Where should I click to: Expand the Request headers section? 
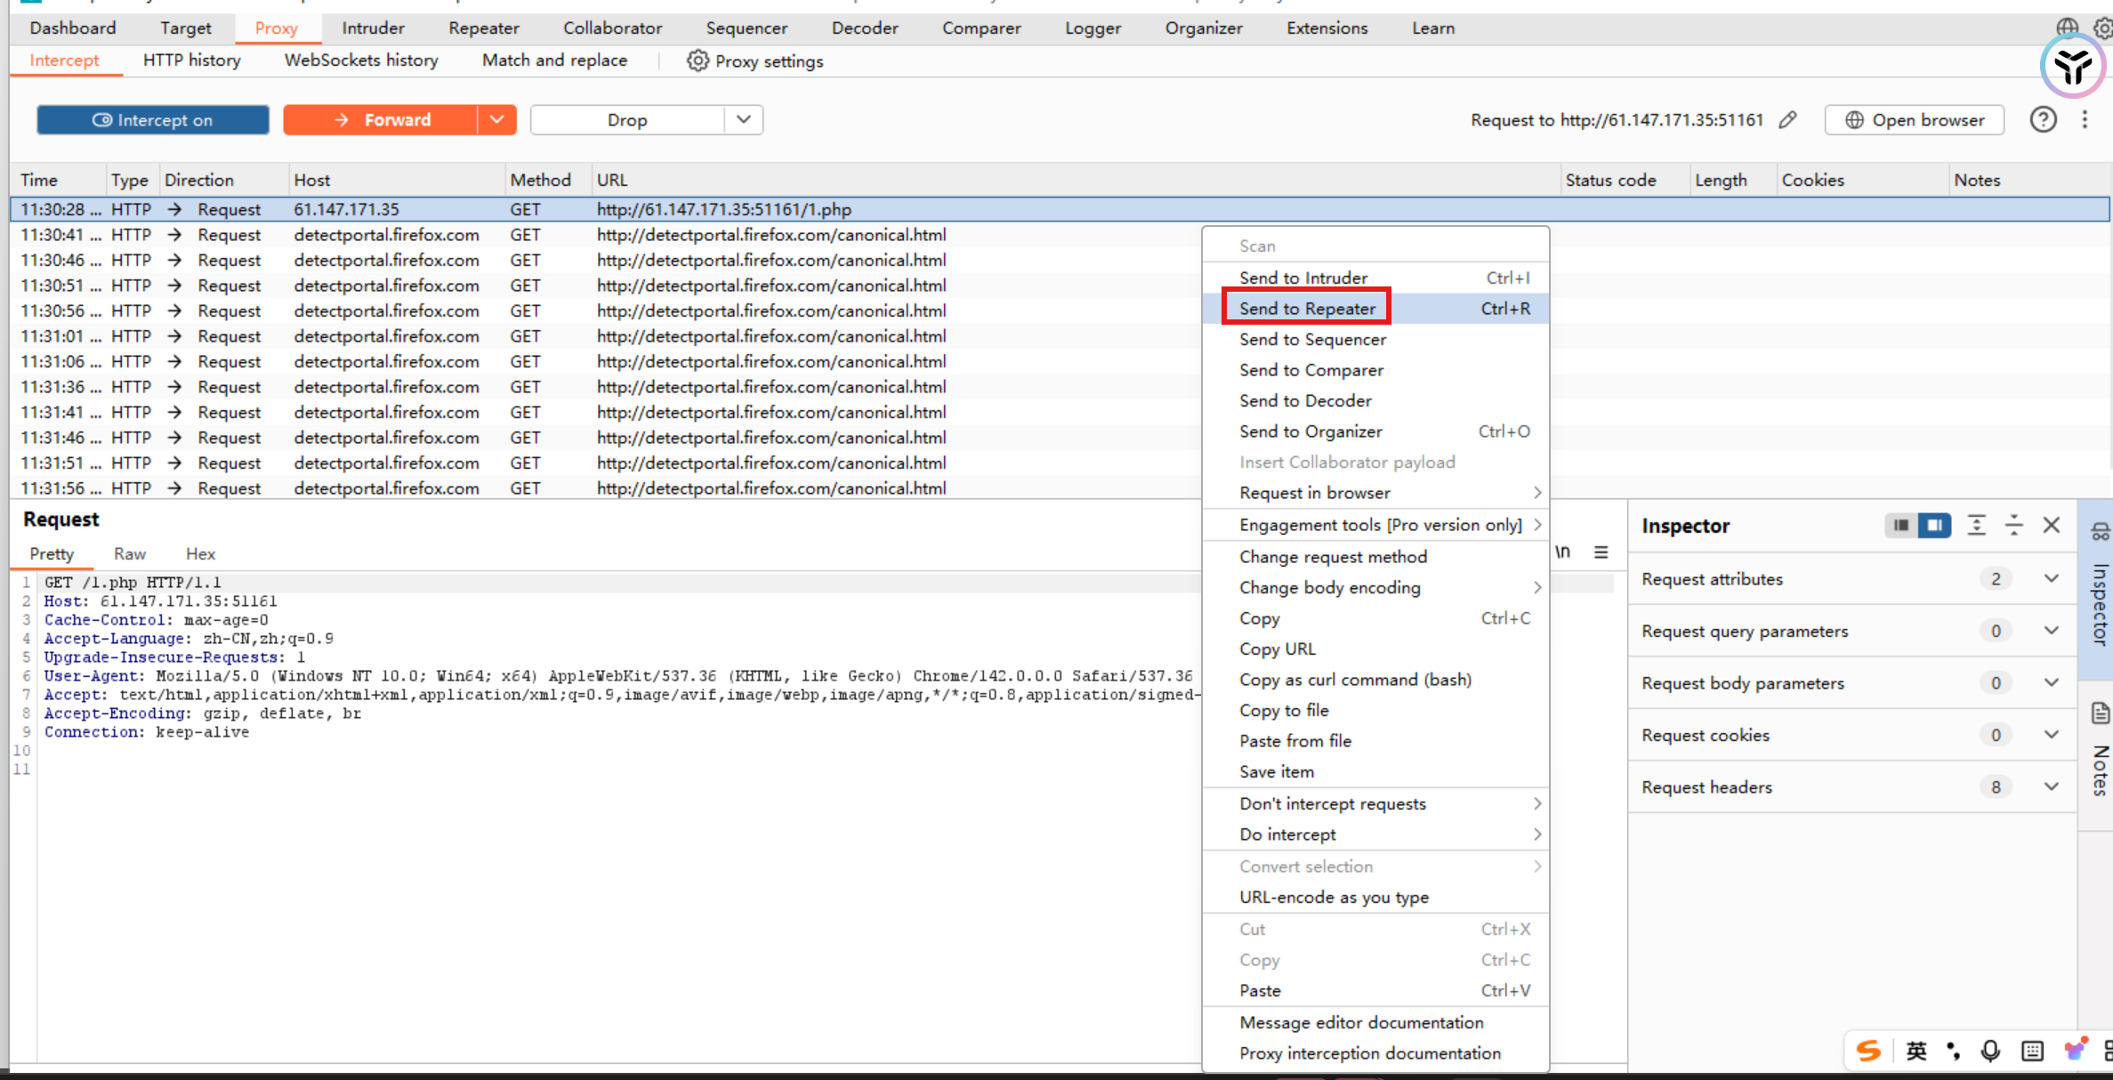coord(2051,786)
